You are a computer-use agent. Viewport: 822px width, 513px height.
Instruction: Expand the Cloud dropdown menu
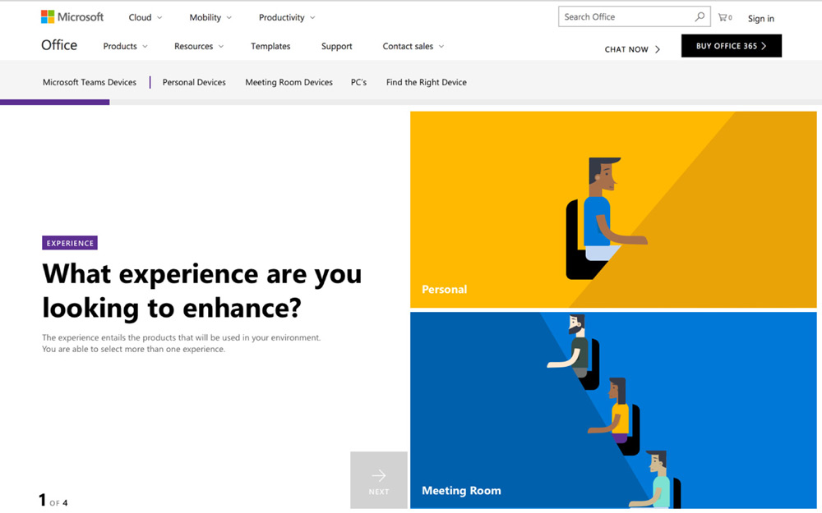pos(145,17)
